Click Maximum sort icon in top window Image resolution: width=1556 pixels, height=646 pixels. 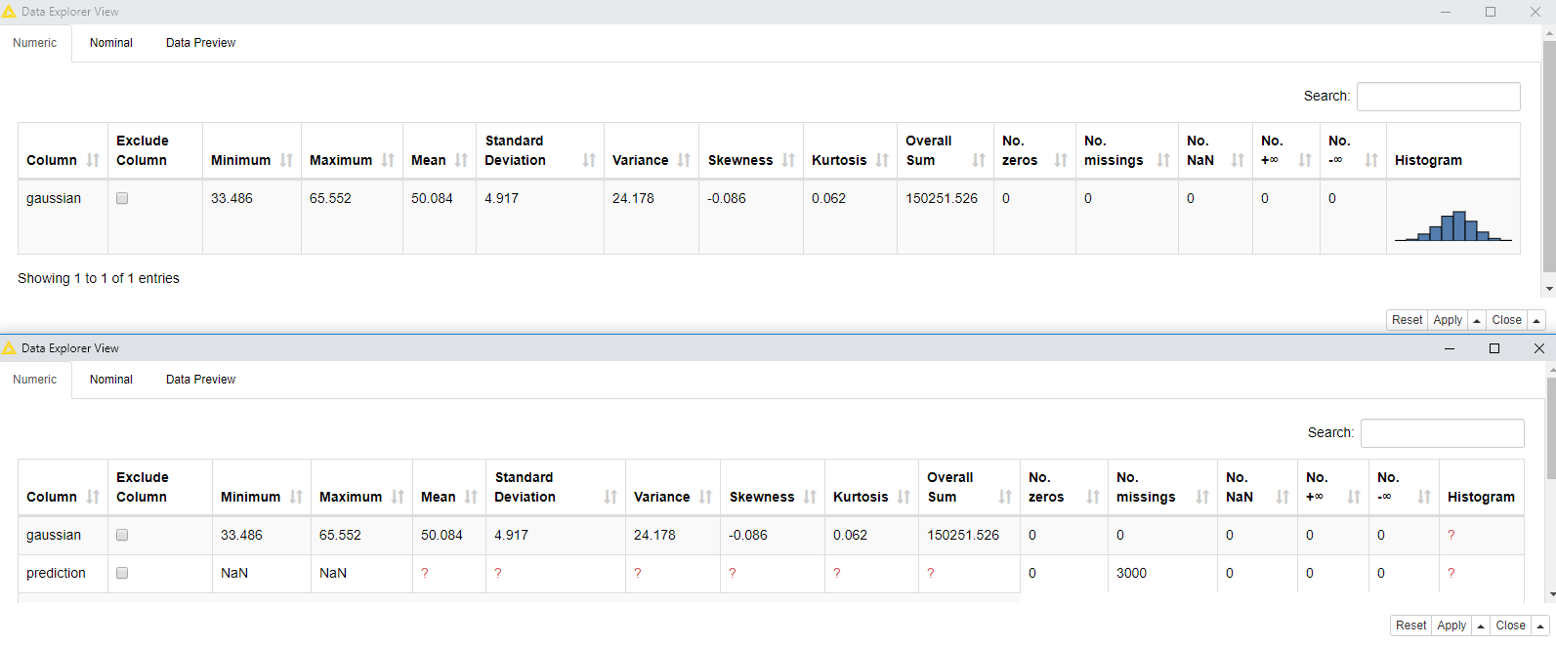coord(388,160)
